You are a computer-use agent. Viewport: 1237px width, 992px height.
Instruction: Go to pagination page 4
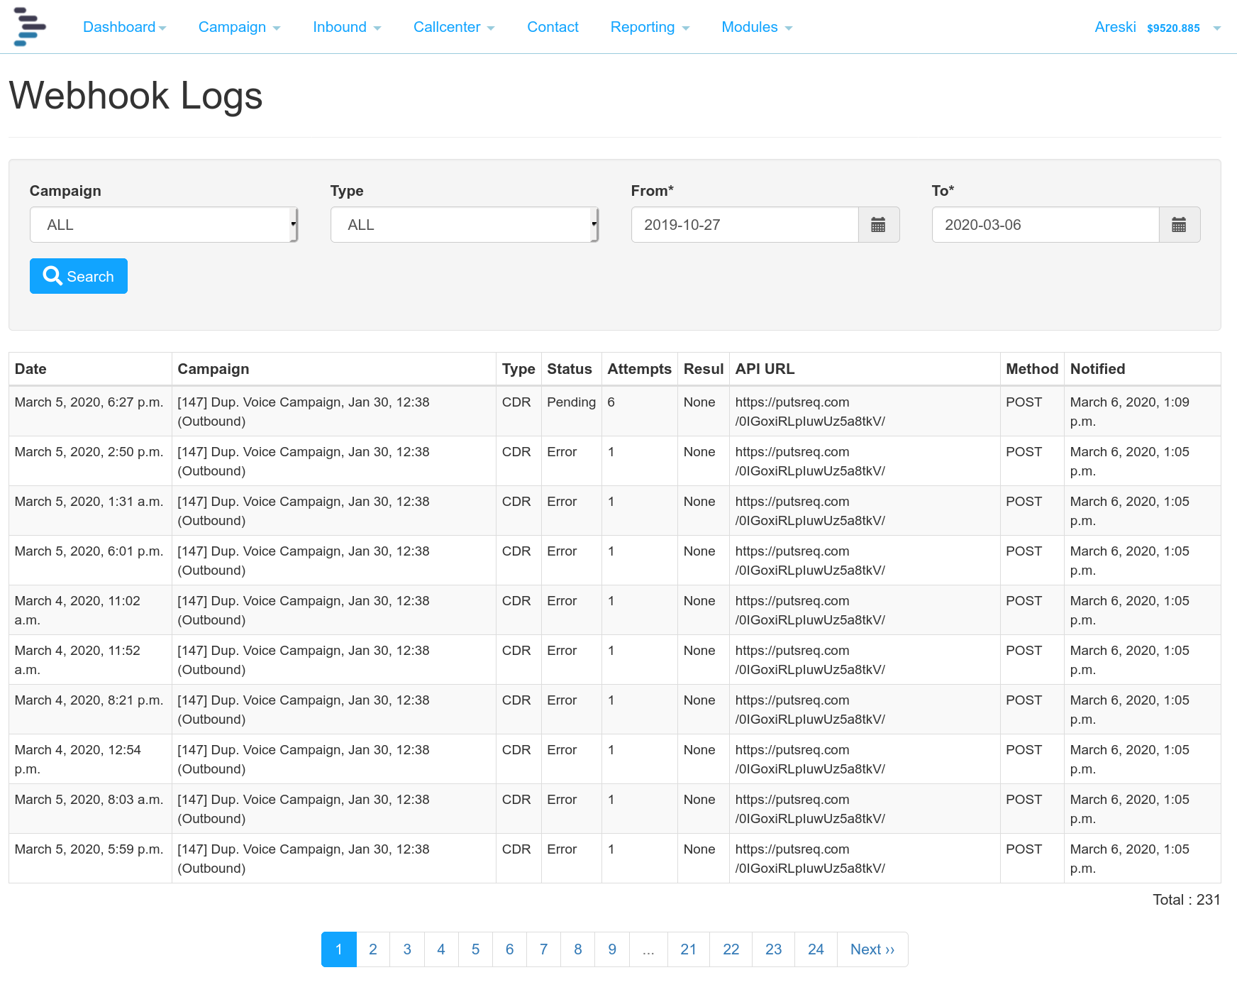441,949
